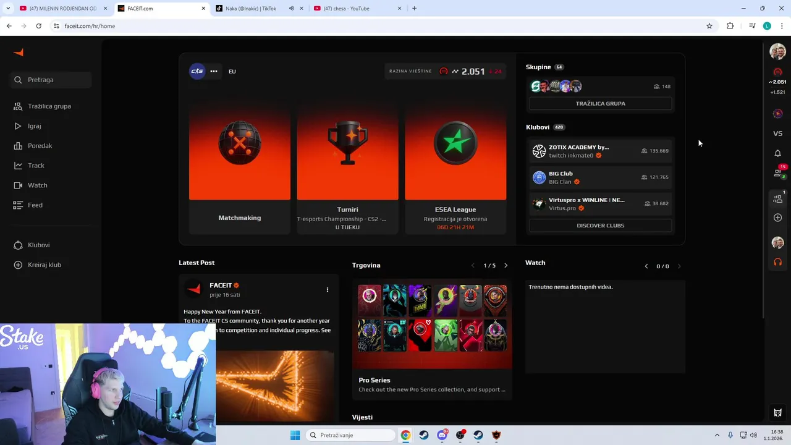The image size is (791, 445).
Task: Go to the previous Trgovina page
Action: click(473, 266)
